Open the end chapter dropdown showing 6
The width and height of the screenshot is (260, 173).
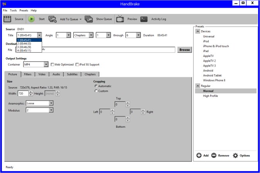point(138,35)
